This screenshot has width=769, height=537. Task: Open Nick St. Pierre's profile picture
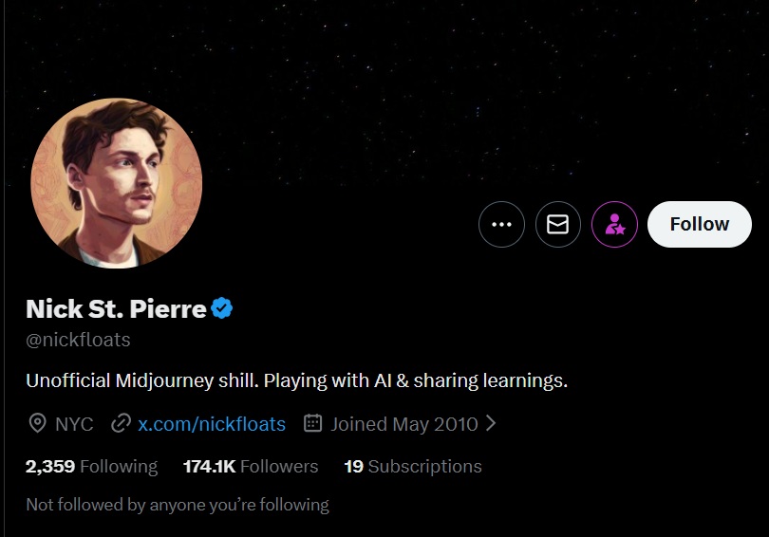coord(116,182)
